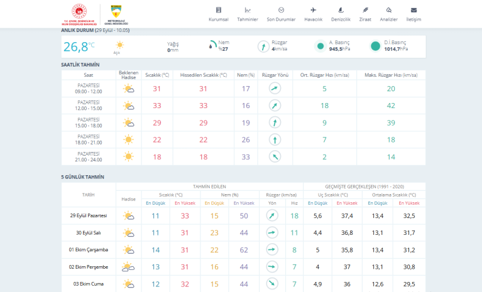482x292 pixels.
Task: Click the PAZARTESİ 12.00 - 15.00 row label
Action: [89, 105]
